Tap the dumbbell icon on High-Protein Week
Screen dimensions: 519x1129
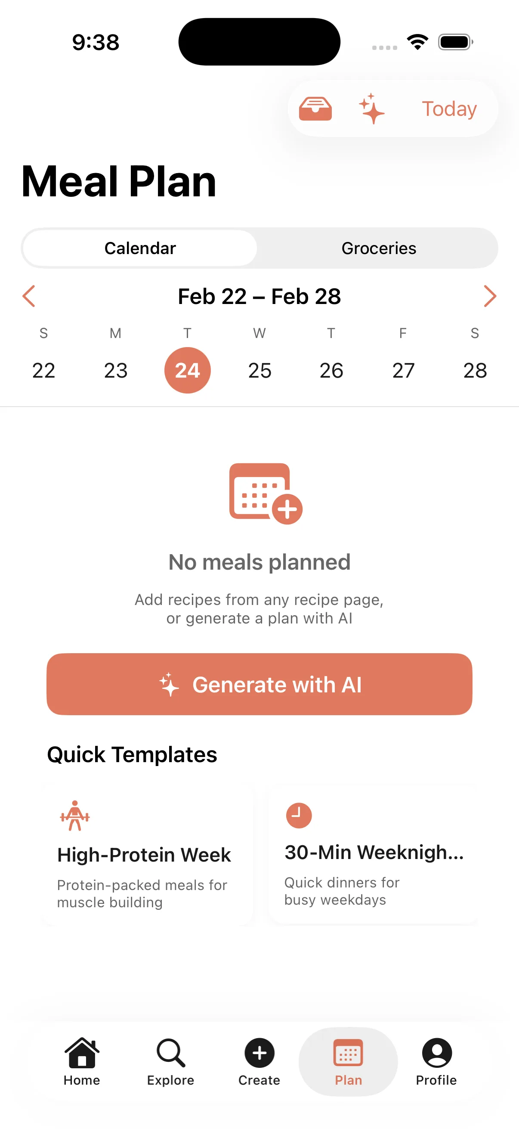[74, 815]
